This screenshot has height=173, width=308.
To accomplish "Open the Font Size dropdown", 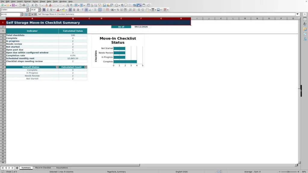I will coord(39,10).
